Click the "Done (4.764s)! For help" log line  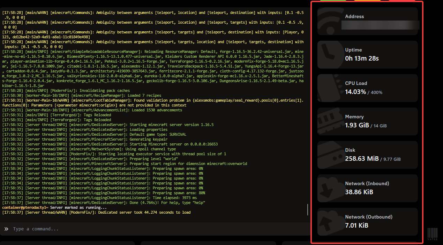coord(104,203)
